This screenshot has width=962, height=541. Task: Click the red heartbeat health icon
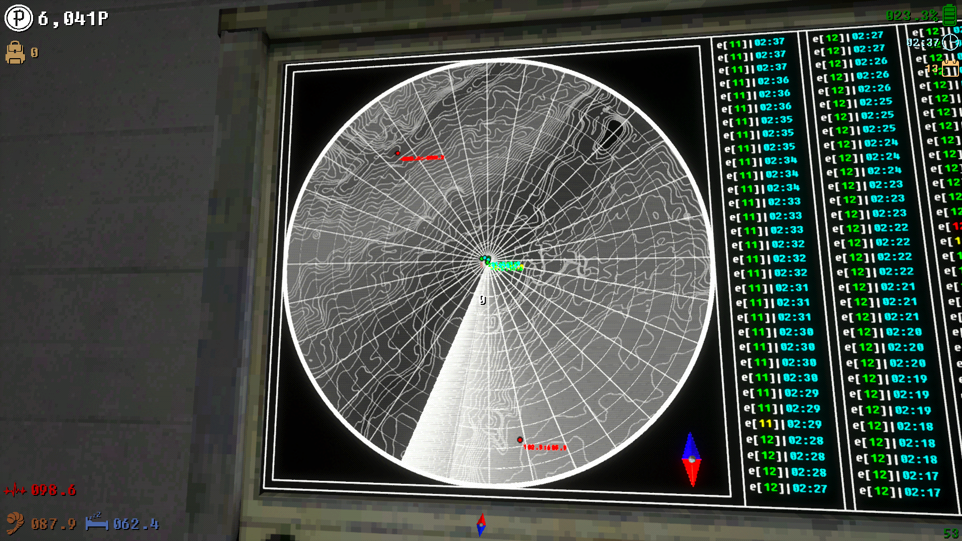pyautogui.click(x=16, y=490)
